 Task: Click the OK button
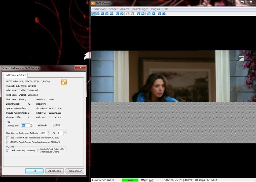tap(34, 171)
